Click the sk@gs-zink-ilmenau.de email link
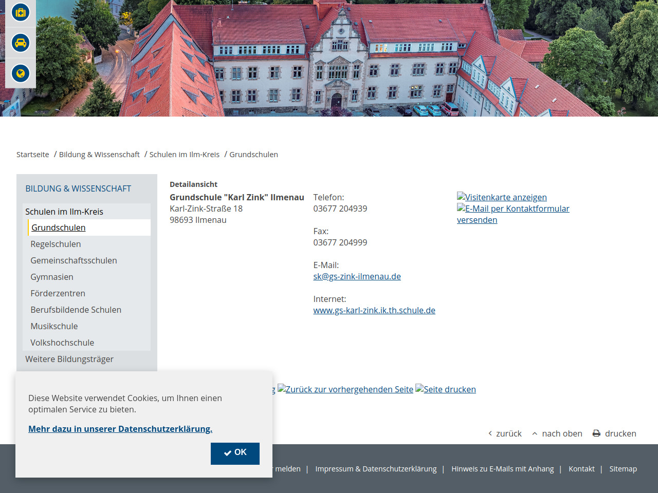The image size is (658, 493). [x=357, y=276]
